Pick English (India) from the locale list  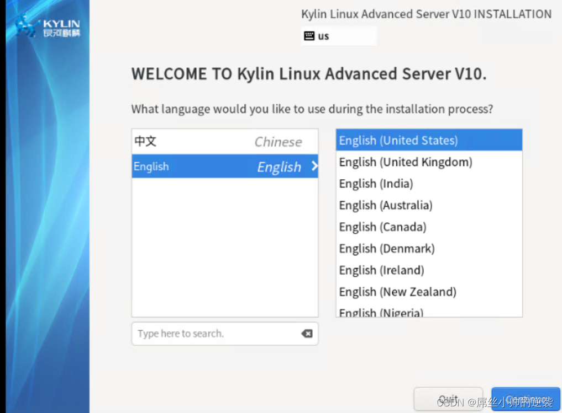tap(429, 184)
